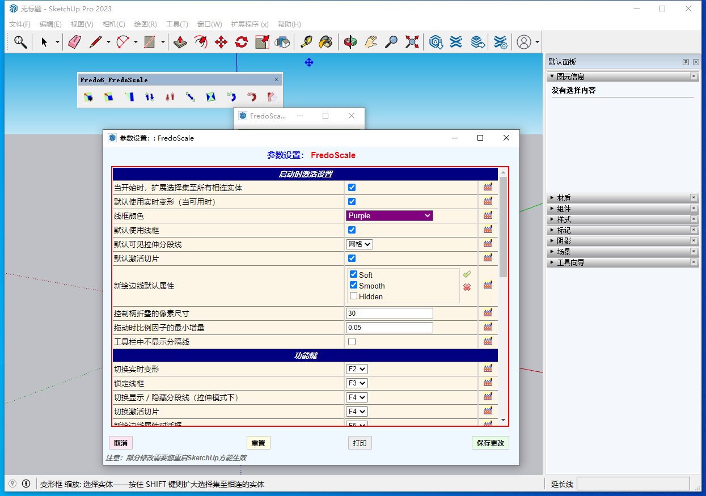This screenshot has height=496, width=706.
Task: Click the 打印 button
Action: click(360, 443)
